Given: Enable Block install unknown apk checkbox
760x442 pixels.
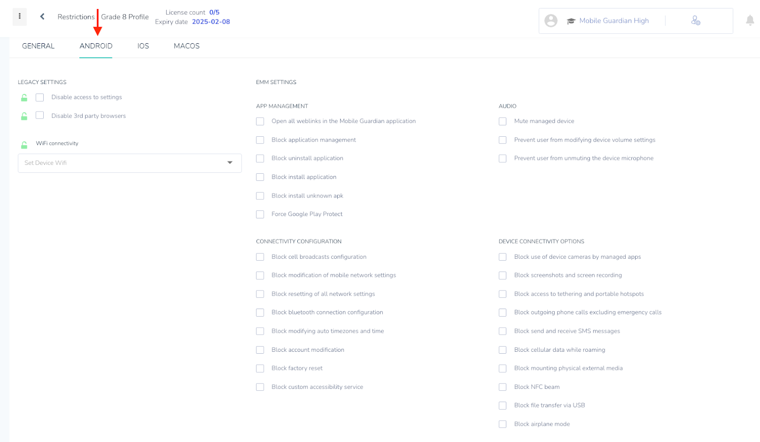Looking at the screenshot, I should tap(260, 196).
